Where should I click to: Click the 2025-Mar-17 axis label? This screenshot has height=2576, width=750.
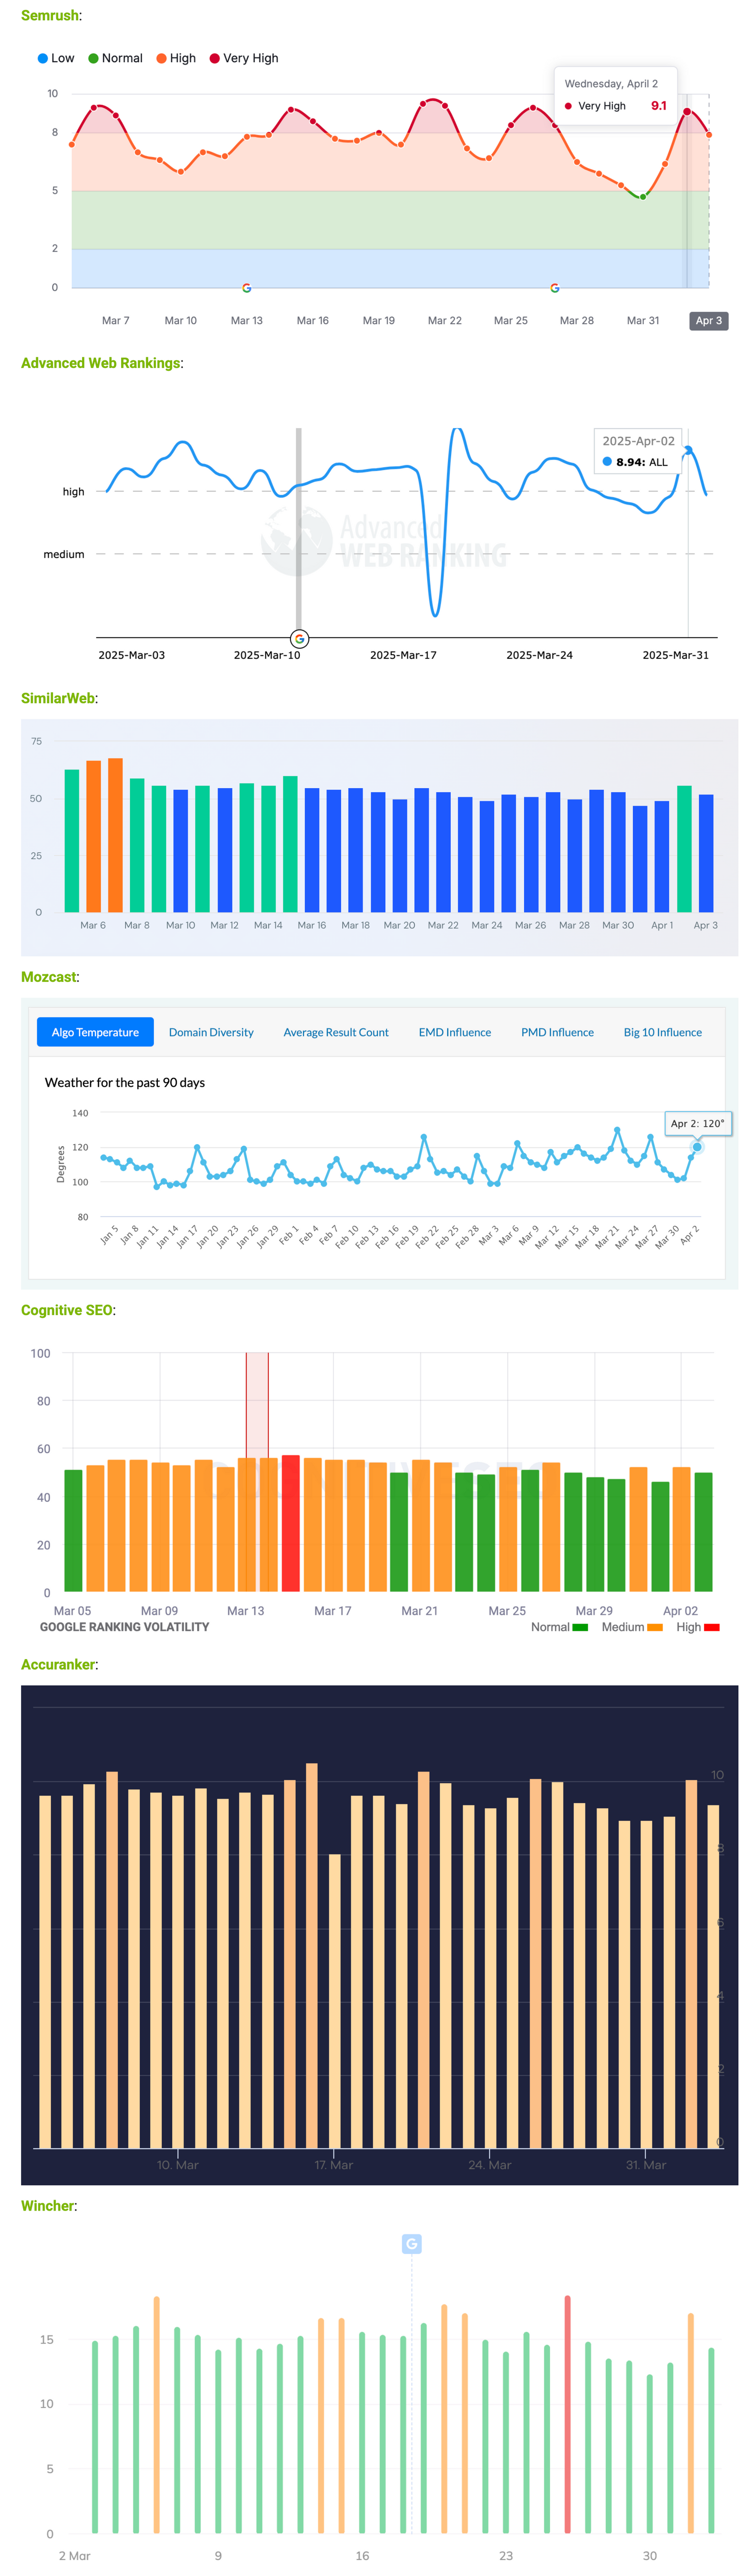click(403, 655)
